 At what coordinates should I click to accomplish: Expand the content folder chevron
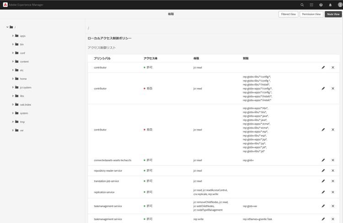click(x=13, y=61)
